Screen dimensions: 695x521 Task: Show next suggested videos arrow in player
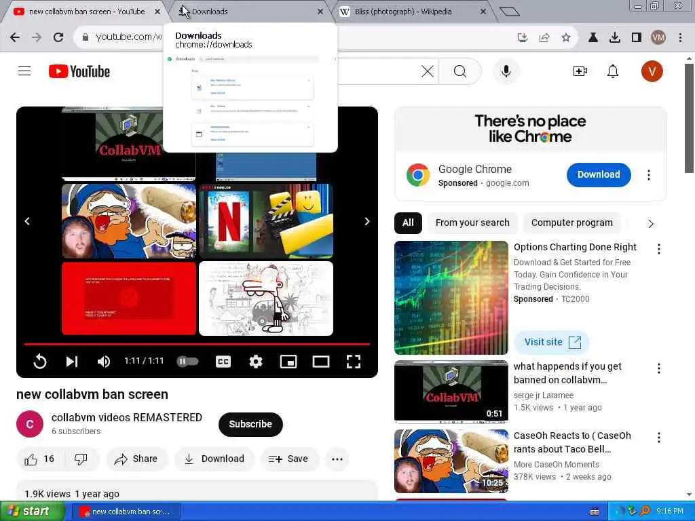click(367, 221)
